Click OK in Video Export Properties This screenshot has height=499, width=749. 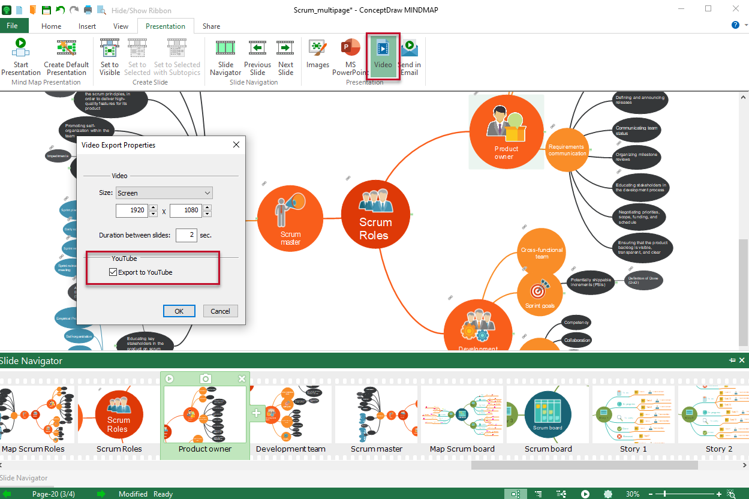(x=179, y=311)
